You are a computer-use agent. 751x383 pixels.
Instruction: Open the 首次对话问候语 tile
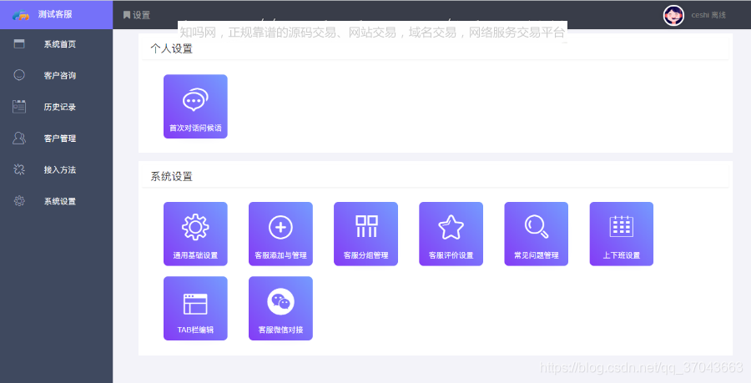coord(195,106)
